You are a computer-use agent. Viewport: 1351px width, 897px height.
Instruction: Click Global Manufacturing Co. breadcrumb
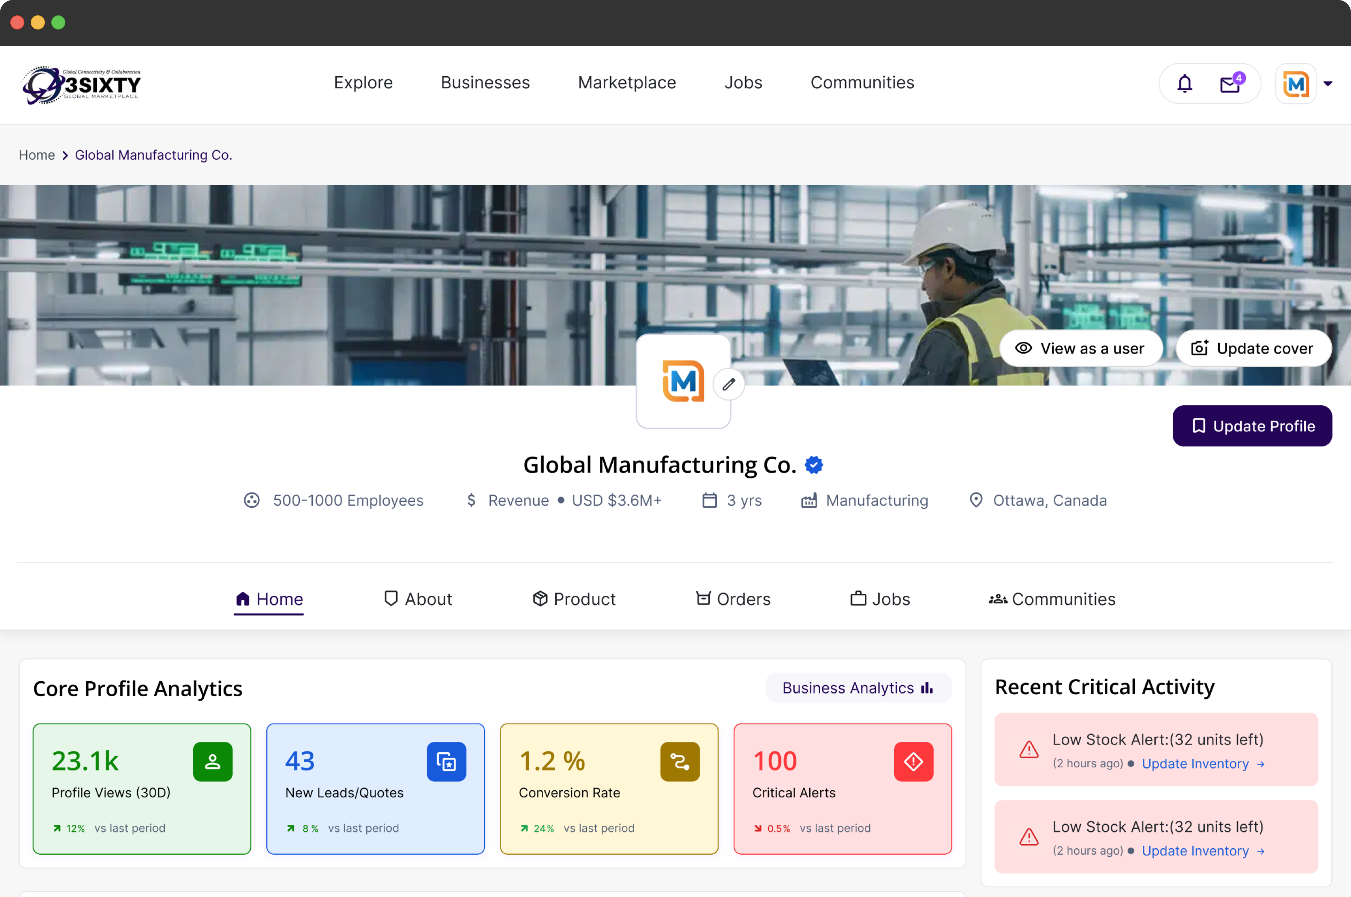pos(153,155)
